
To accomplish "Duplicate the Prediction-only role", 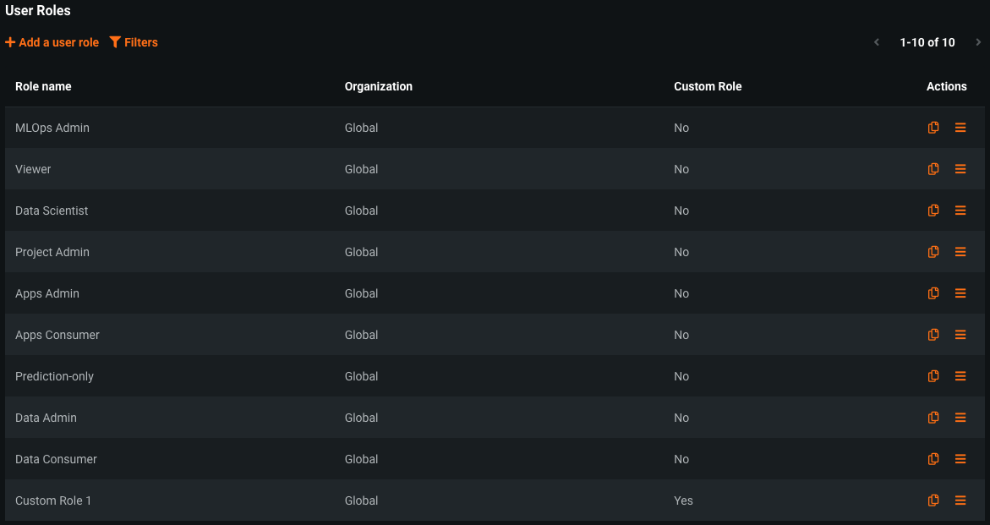I will 933,376.
